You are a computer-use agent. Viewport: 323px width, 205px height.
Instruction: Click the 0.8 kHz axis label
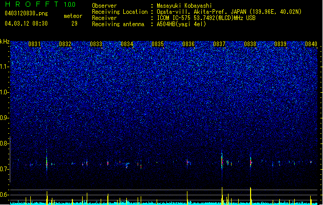click(4, 143)
